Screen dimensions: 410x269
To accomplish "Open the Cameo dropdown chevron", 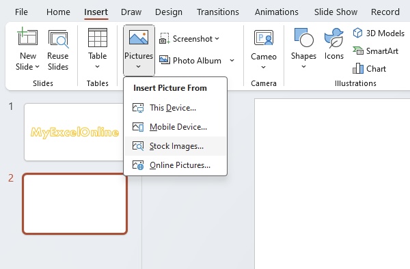I will [263, 67].
